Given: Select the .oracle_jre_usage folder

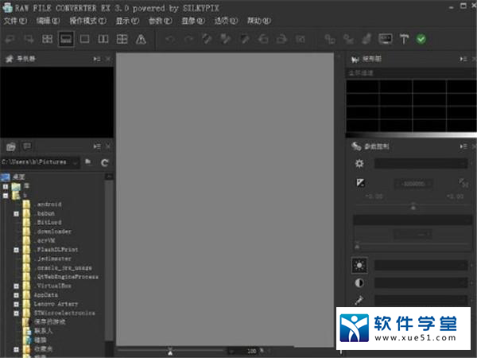Looking at the screenshot, I should point(64,267).
